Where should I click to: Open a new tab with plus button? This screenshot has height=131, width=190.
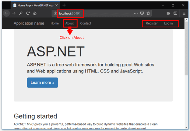[64, 5]
